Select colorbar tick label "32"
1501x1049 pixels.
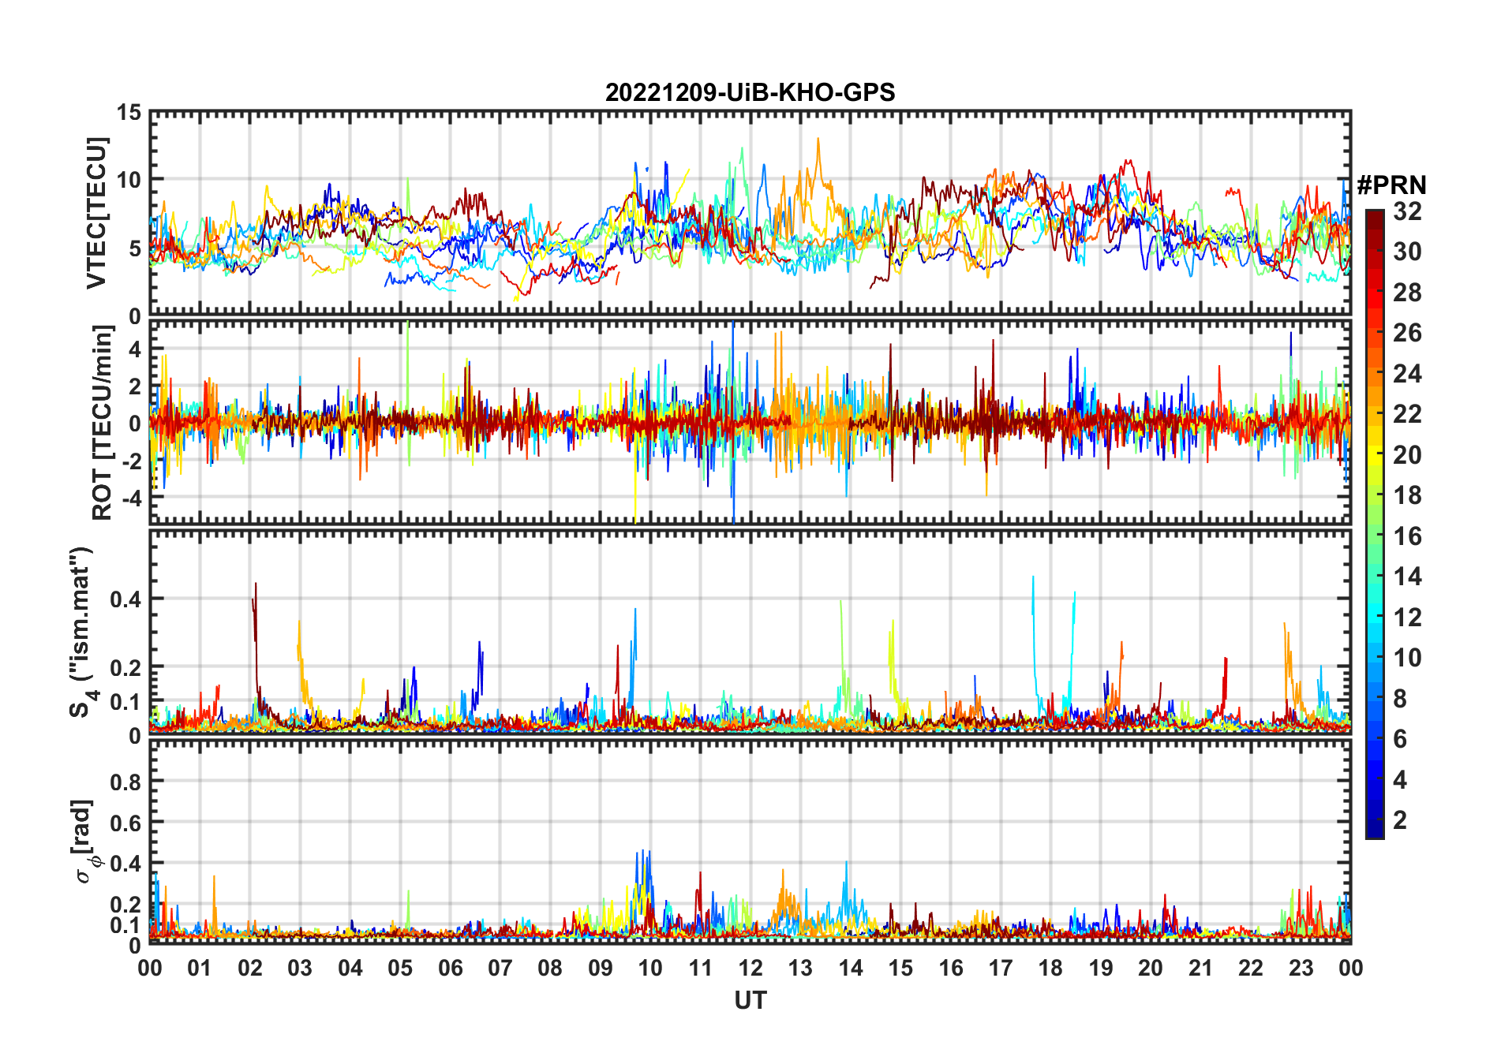[1407, 211]
